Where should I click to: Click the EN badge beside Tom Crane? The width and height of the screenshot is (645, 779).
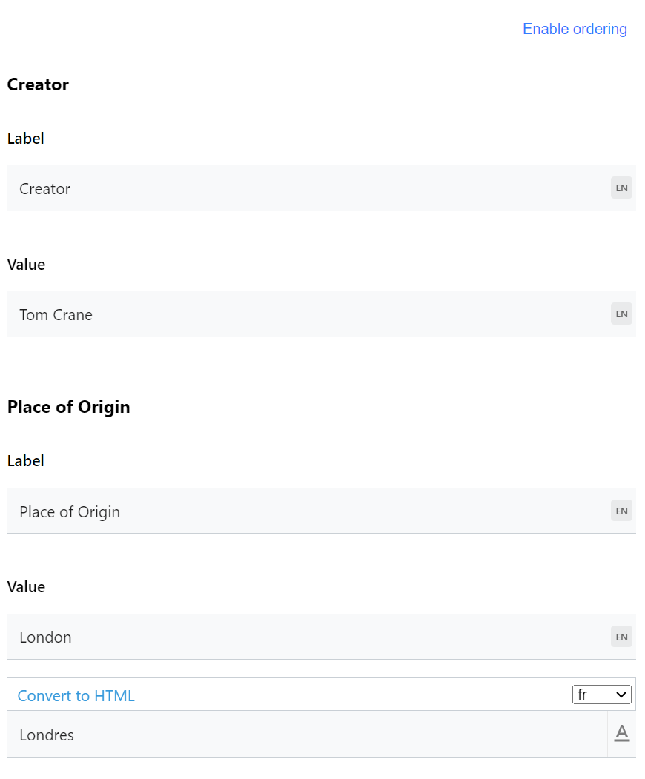621,314
